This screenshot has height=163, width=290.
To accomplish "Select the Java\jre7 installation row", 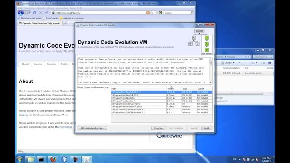I will 161,101.
